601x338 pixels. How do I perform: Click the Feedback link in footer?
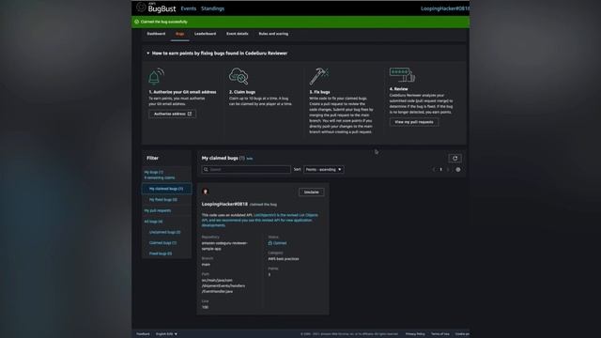pos(143,334)
